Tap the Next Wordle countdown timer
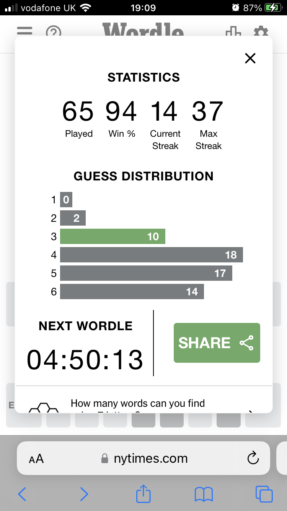The width and height of the screenshot is (287, 511). click(85, 360)
